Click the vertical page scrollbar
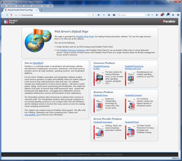The image size is (182, 161). [179, 85]
